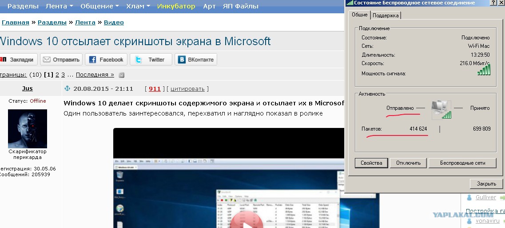The image size is (505, 228).
Task: Select the Подключено status text
Action: [475, 38]
